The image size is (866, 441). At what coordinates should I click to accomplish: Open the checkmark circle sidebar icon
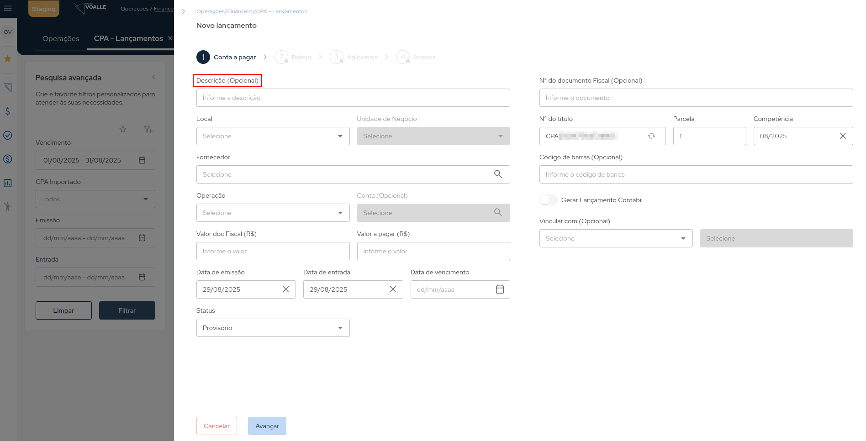[8, 135]
